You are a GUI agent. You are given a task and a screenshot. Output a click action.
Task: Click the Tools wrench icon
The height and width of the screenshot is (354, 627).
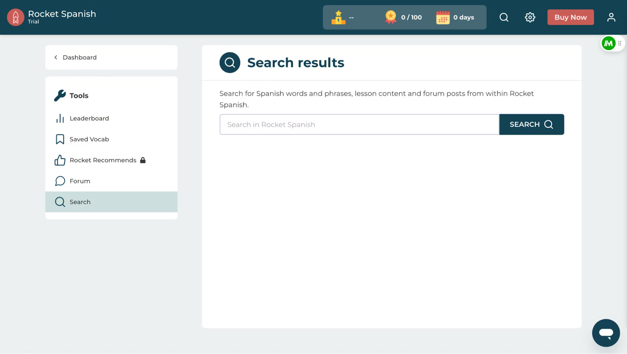(x=60, y=95)
